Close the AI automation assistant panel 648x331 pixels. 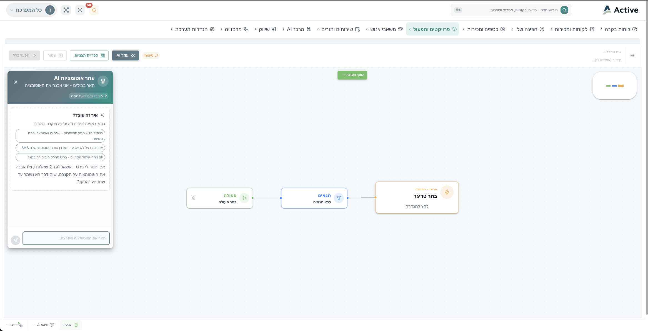point(16,82)
